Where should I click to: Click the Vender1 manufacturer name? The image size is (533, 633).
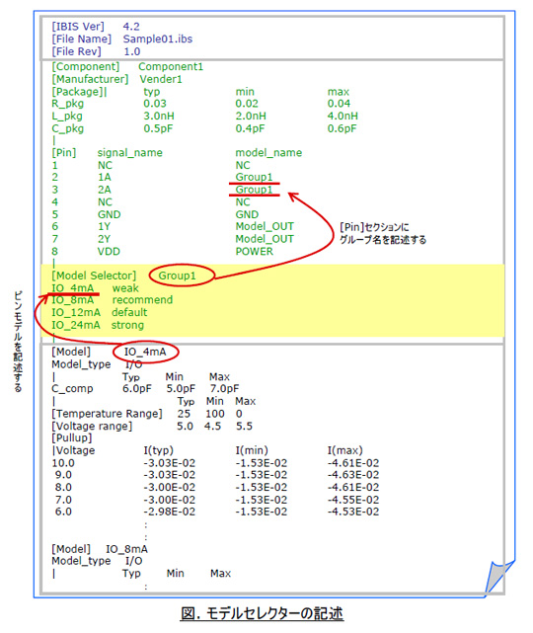coord(161,79)
